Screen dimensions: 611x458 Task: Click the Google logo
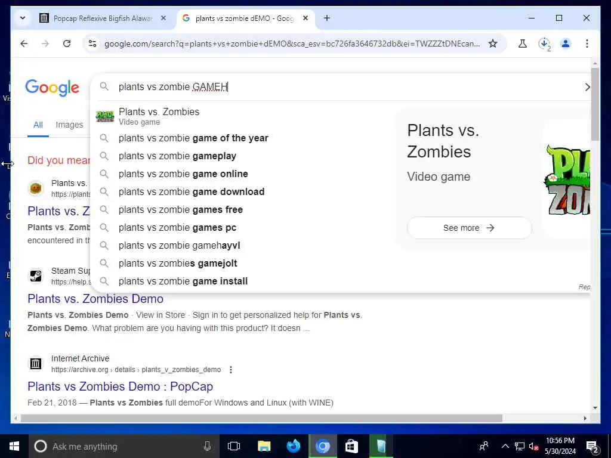(53, 88)
